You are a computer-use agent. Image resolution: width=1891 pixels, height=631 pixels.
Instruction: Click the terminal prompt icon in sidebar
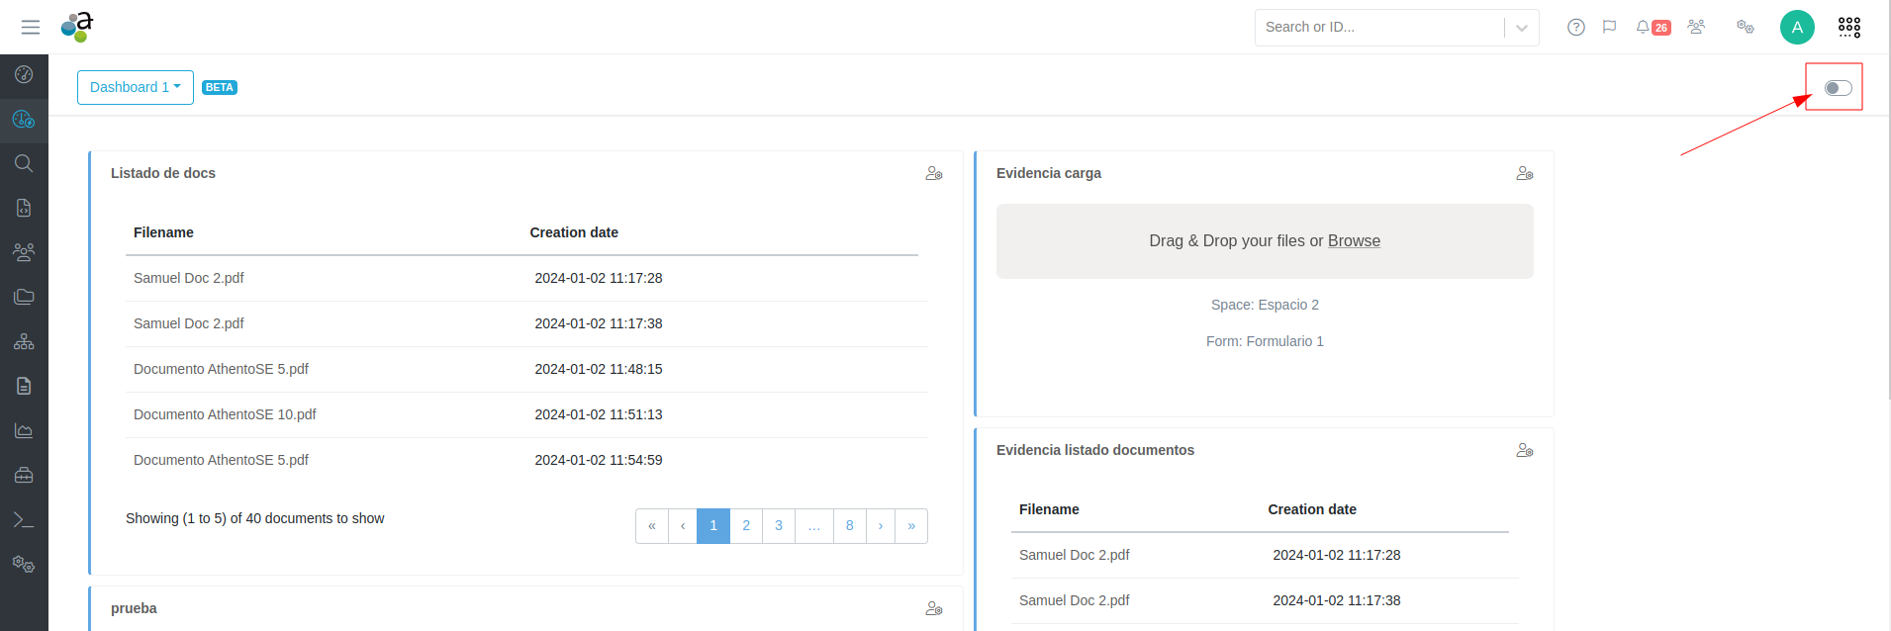pos(24,520)
